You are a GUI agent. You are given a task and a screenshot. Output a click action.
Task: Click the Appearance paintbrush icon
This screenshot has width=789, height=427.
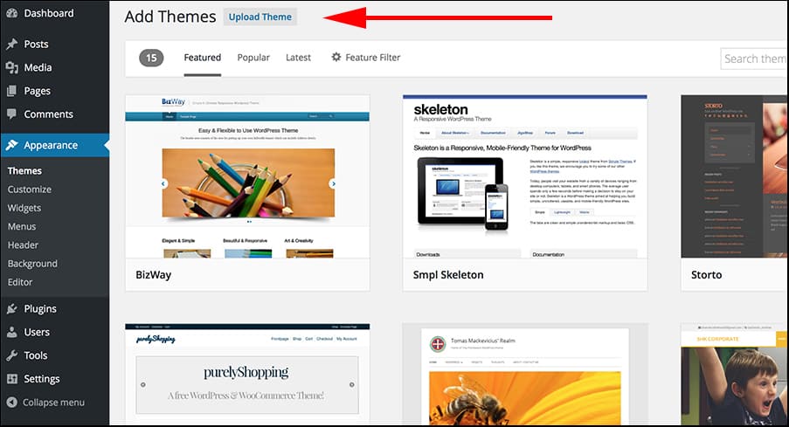click(12, 145)
